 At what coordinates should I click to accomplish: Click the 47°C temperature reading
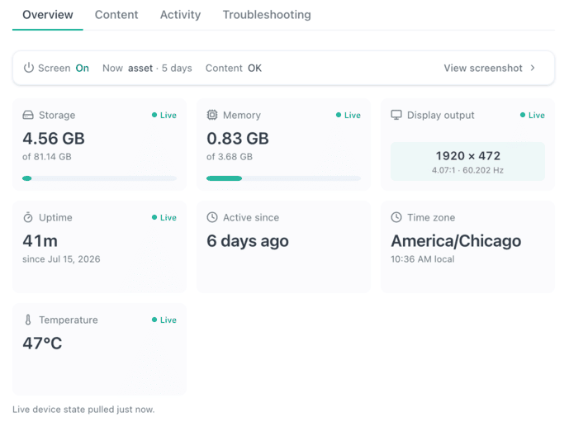[x=42, y=344]
